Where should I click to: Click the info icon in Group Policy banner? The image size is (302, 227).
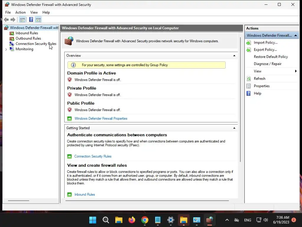(73, 65)
